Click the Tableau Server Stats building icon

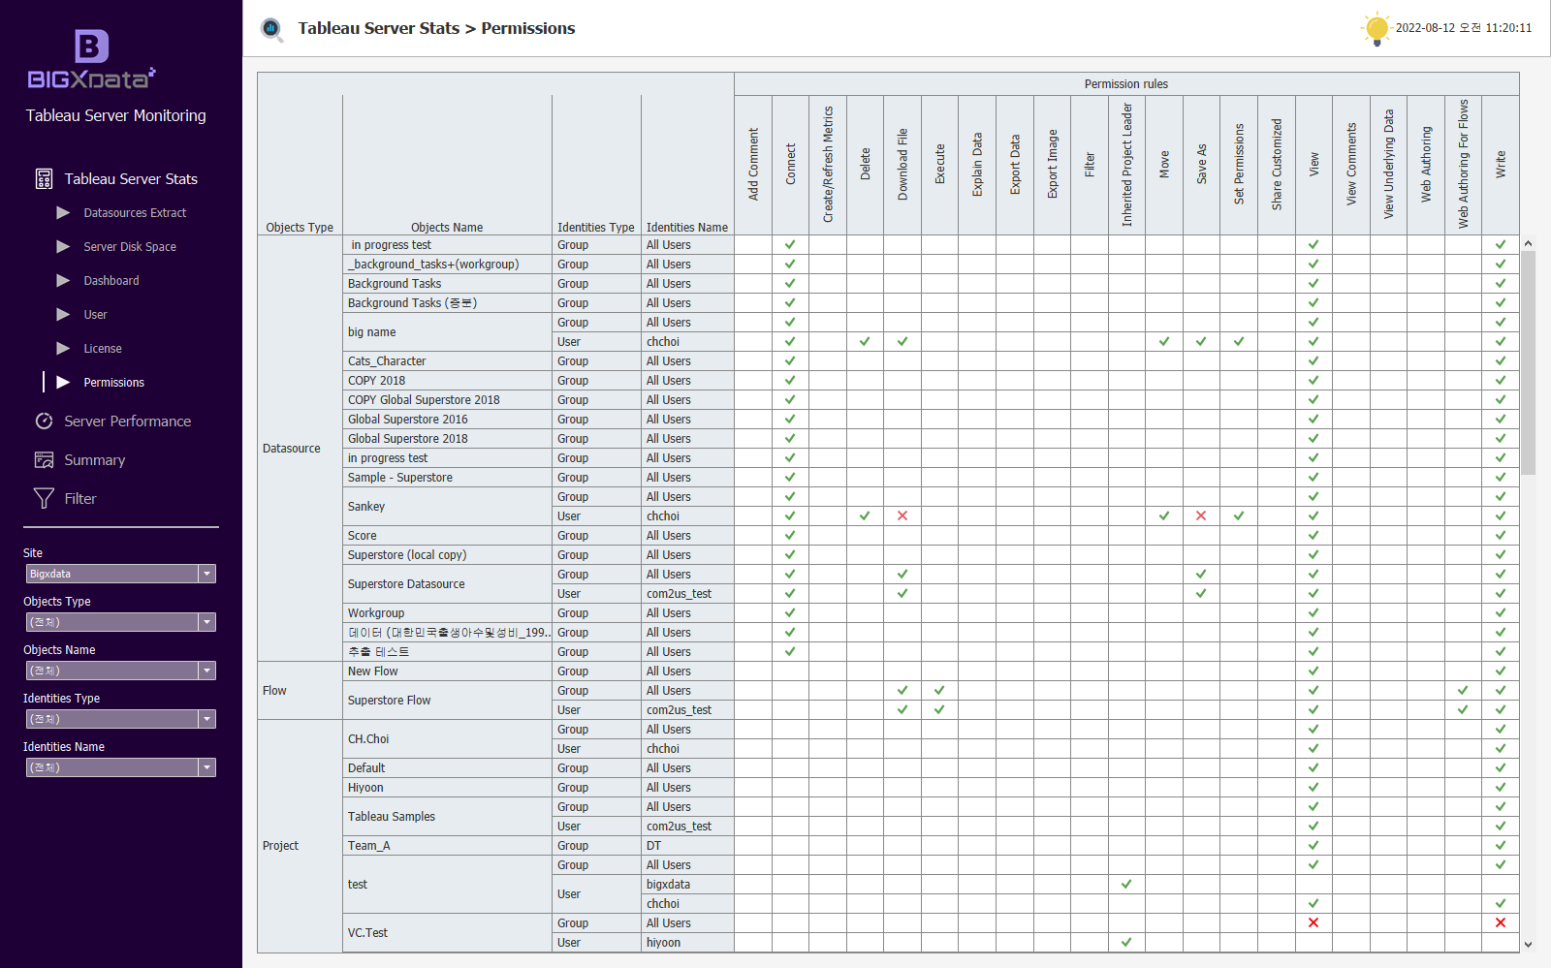point(44,178)
